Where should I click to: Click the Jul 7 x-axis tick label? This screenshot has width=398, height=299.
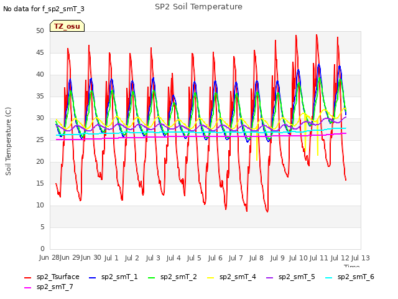236,258
